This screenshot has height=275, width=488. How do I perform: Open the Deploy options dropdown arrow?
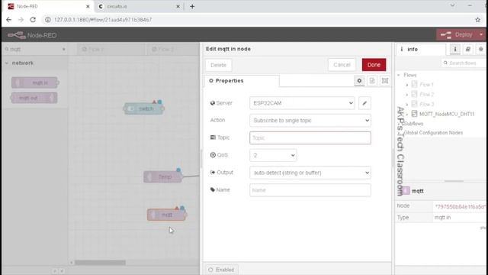[481, 34]
